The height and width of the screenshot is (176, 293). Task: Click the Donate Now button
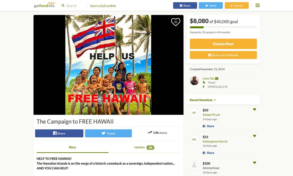click(223, 44)
